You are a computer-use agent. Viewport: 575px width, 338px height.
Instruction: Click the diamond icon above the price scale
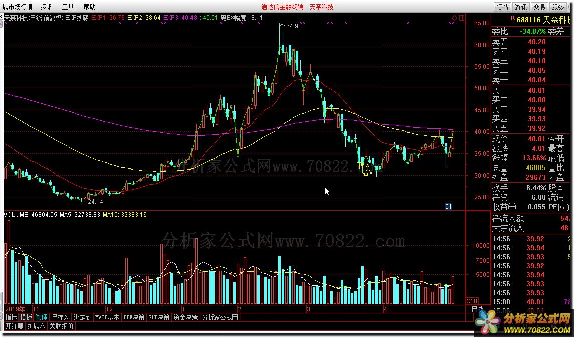click(x=454, y=18)
